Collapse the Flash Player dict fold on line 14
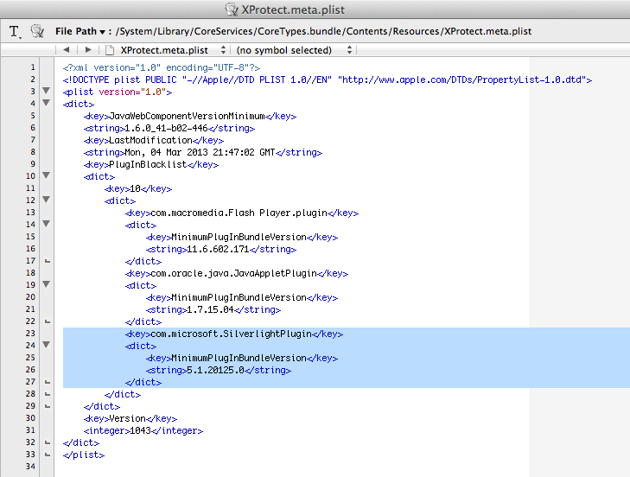This screenshot has width=630, height=477. click(46, 224)
